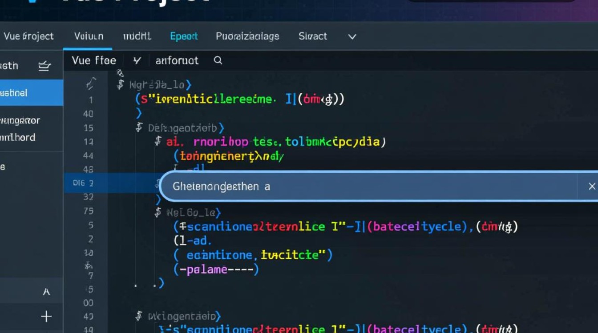The image size is (598, 333).
Task: Click the arforuot label in editor header
Action: point(177,60)
